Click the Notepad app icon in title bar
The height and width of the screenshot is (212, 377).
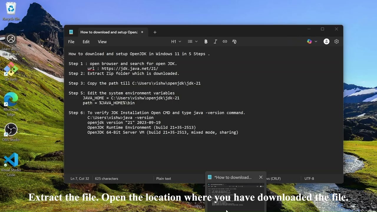pyautogui.click(x=71, y=32)
